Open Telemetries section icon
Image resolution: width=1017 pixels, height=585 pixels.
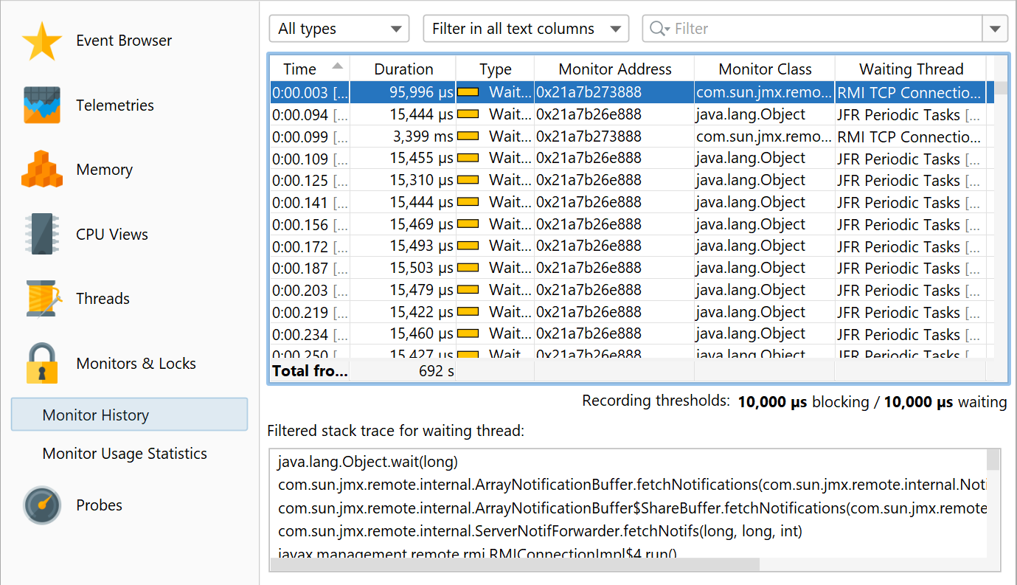(x=41, y=105)
